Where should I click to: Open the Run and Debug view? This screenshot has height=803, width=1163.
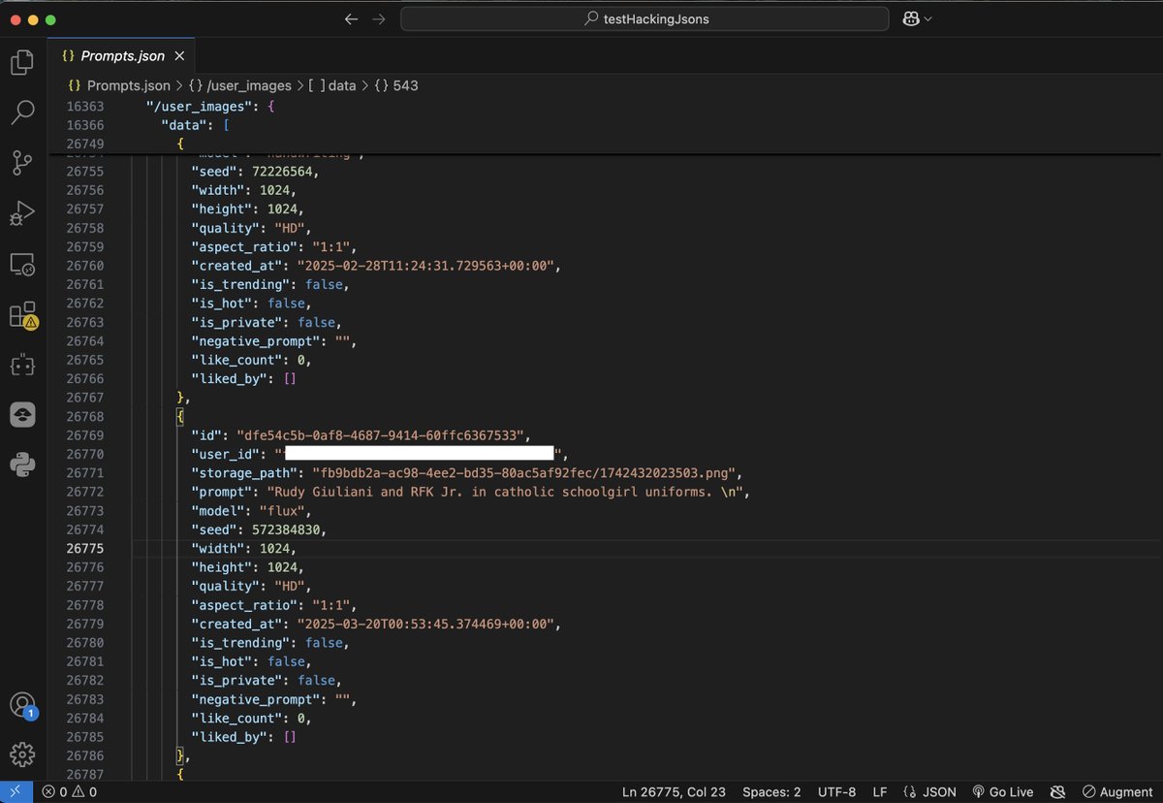pos(22,213)
